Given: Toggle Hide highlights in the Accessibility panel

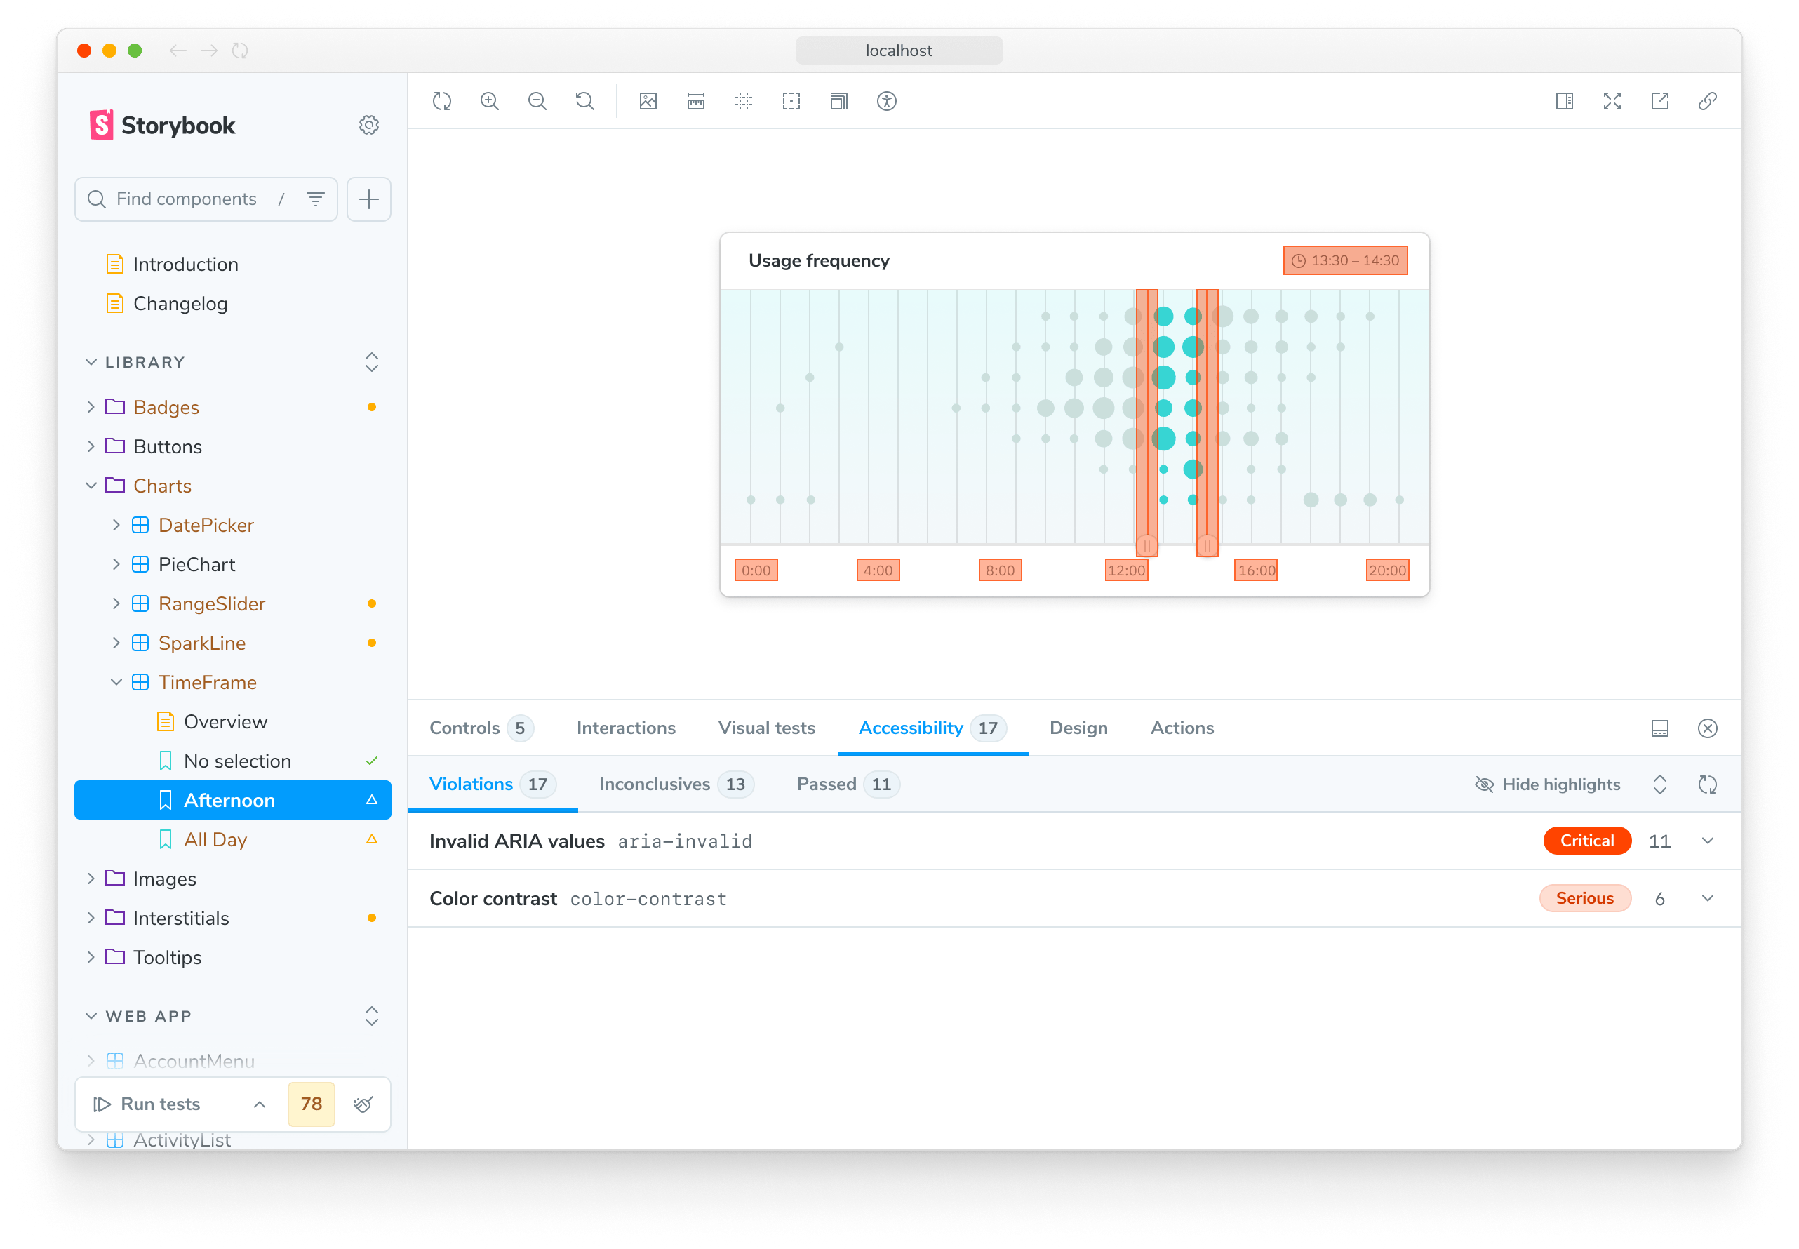Looking at the screenshot, I should (x=1548, y=784).
